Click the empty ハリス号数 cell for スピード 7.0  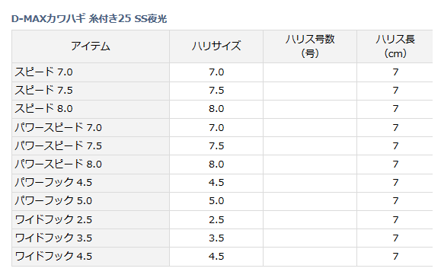point(310,72)
